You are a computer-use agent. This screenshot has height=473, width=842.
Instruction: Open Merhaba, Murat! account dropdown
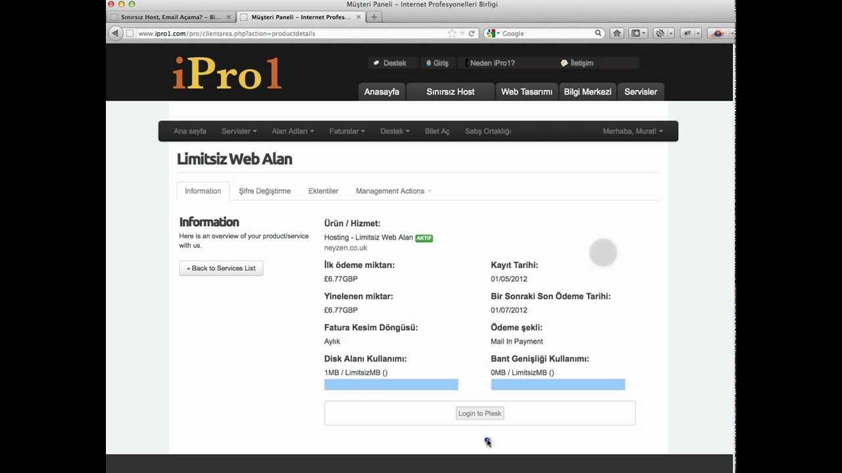coord(633,131)
